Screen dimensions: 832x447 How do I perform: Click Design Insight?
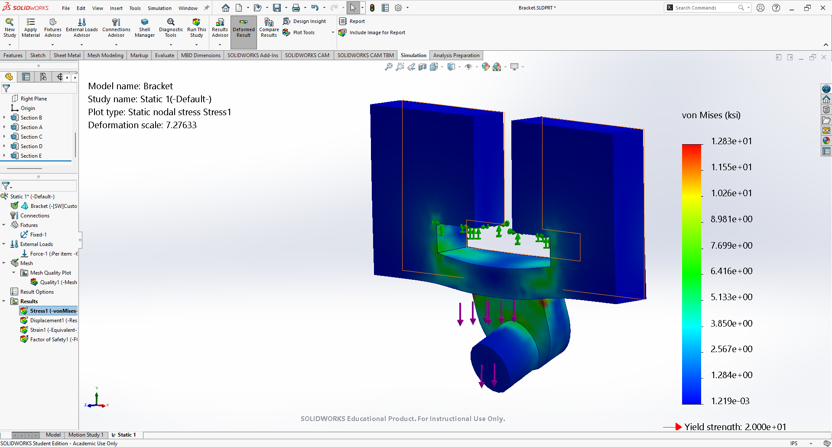304,21
